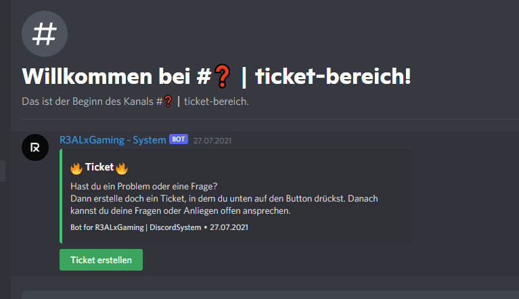Click the bold "Ticket" embed title

(99, 167)
